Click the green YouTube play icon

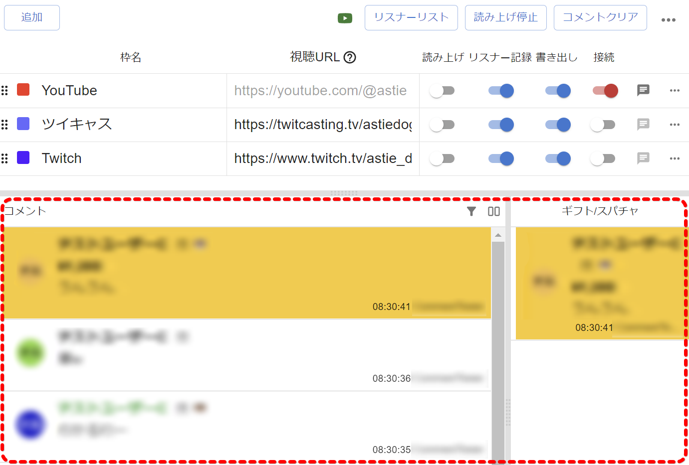[x=345, y=18]
